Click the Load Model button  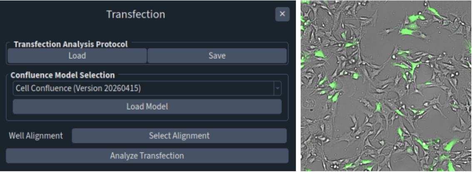[x=147, y=107]
